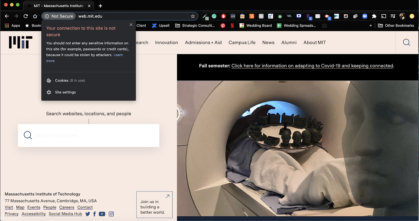Click the Learn more link in popup
Image resolution: width=419 pixels, height=221 pixels.
tap(118, 55)
